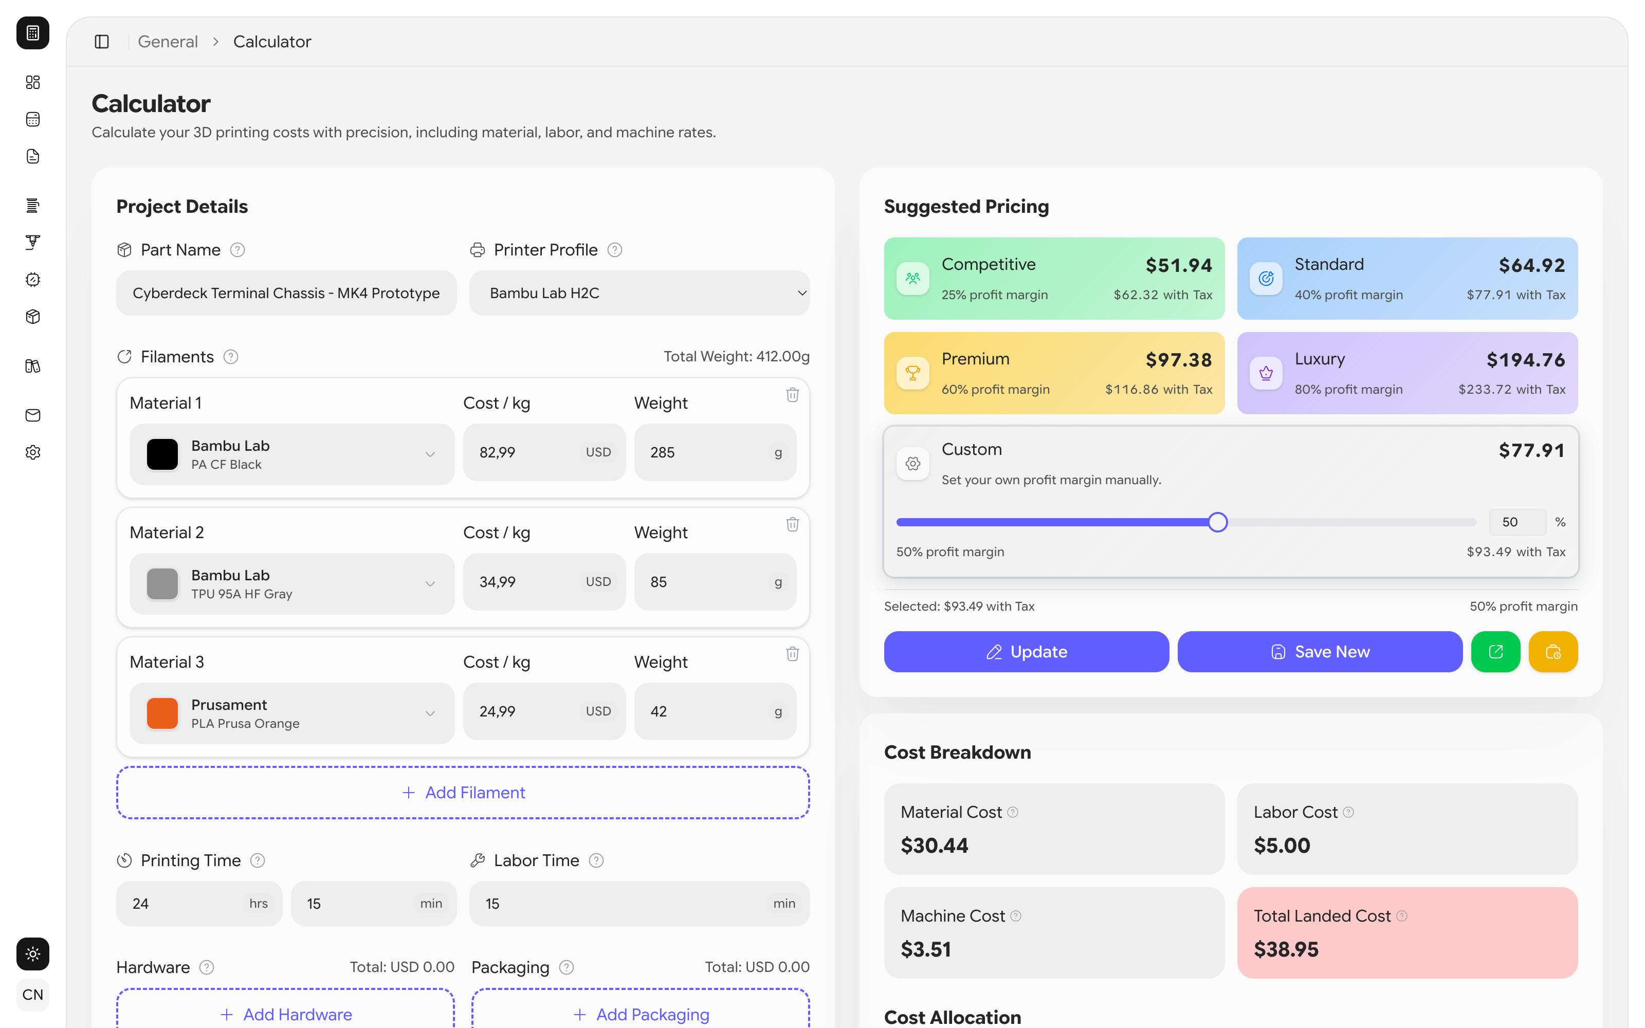Open the dashboard grid icon in sidebar

[32, 82]
